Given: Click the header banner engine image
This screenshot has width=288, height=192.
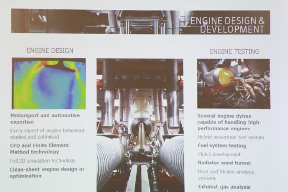Looking at the screenshot, I should point(140,21).
